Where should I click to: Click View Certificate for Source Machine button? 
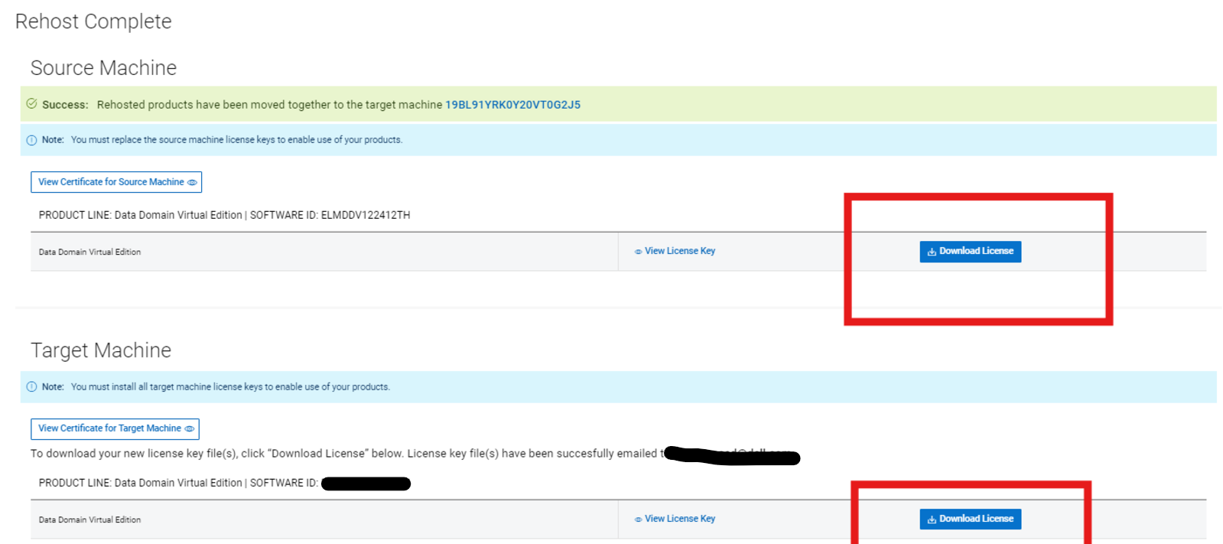point(116,182)
